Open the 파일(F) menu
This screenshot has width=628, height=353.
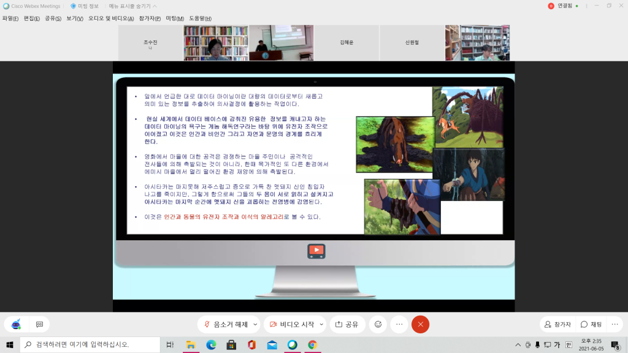(10, 18)
